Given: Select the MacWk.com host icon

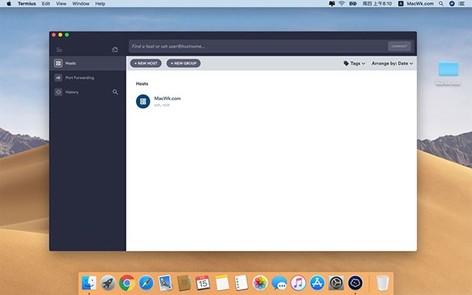Looking at the screenshot, I should pyautogui.click(x=143, y=101).
